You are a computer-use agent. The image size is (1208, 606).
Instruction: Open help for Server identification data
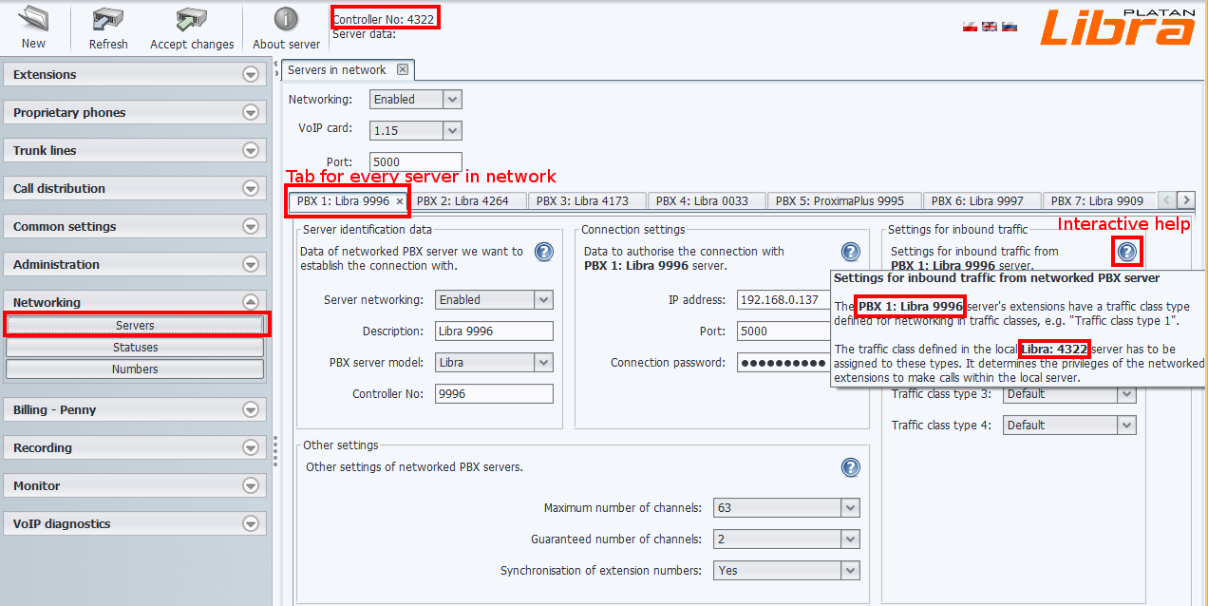tap(543, 252)
